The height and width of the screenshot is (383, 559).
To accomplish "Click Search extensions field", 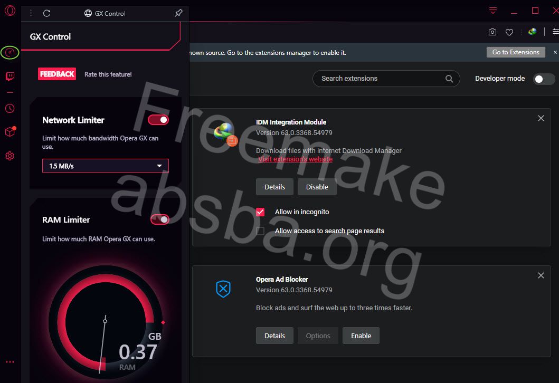I will [x=386, y=79].
